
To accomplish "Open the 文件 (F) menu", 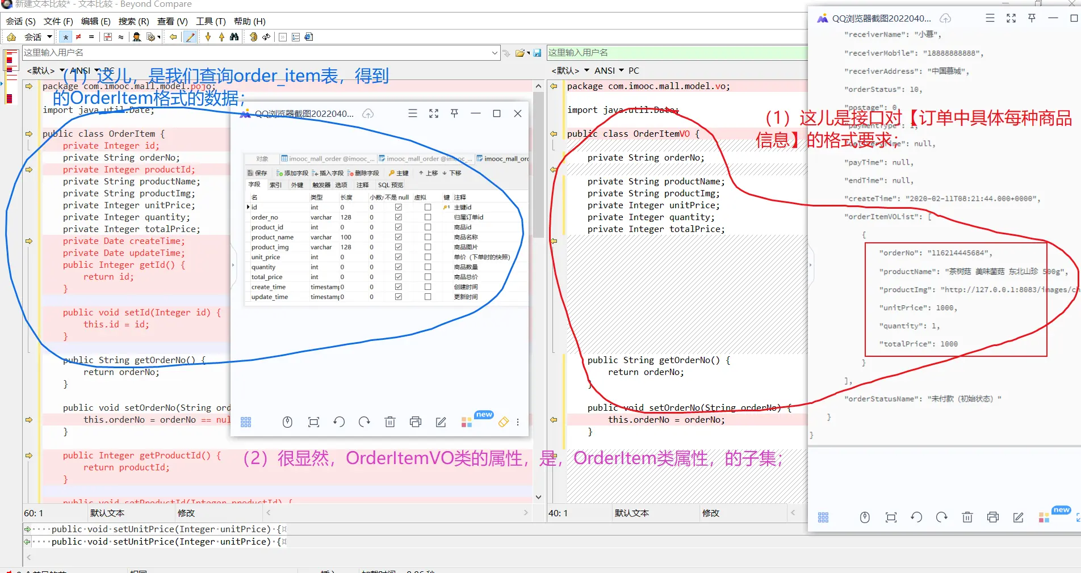I will click(x=58, y=22).
